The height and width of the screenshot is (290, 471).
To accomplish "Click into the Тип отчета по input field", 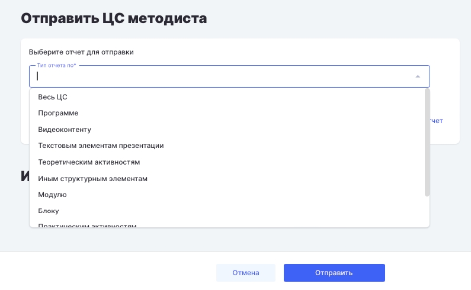I will click(x=219, y=76).
